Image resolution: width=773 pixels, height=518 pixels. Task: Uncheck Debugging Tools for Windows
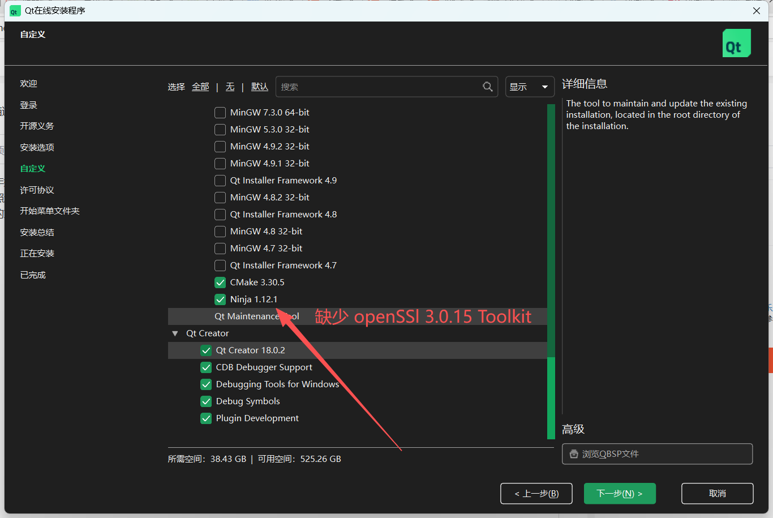click(206, 384)
